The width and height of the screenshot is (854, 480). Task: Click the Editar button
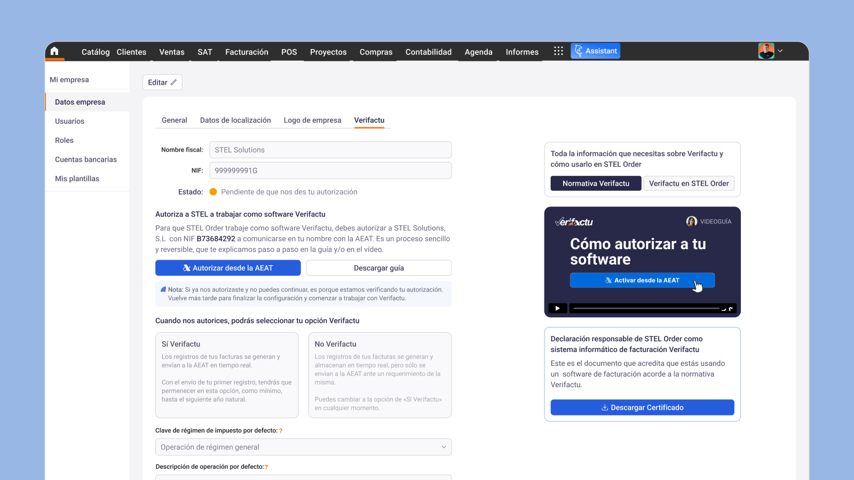(162, 82)
